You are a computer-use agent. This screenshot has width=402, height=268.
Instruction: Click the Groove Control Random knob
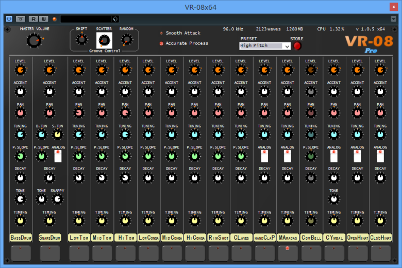point(127,40)
